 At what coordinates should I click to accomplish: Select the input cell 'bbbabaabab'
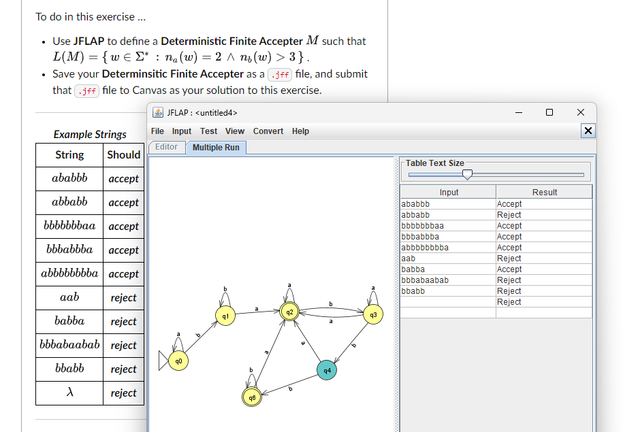448,280
